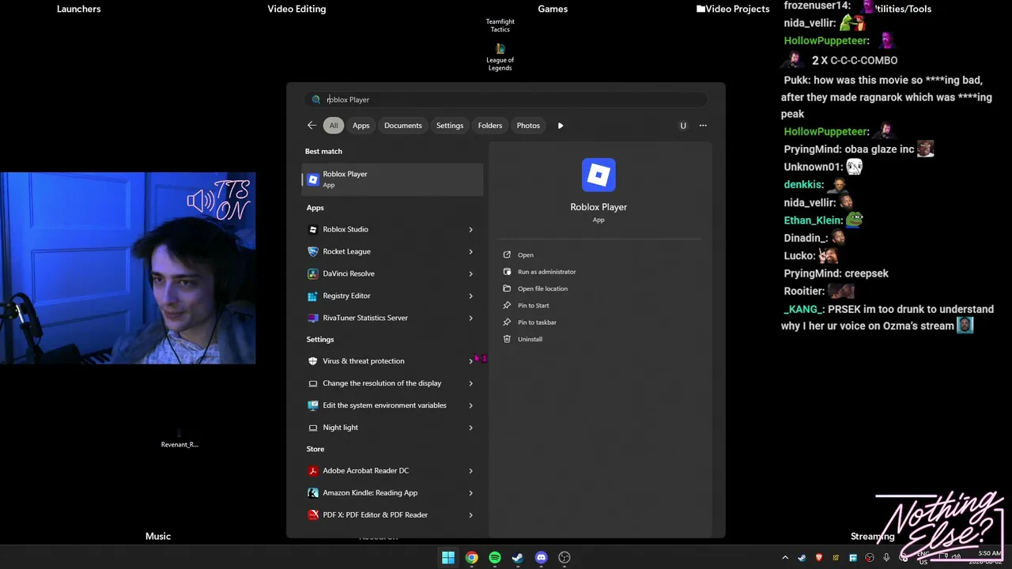
Task: Click the DaVinci Resolve app icon
Action: pyautogui.click(x=313, y=273)
